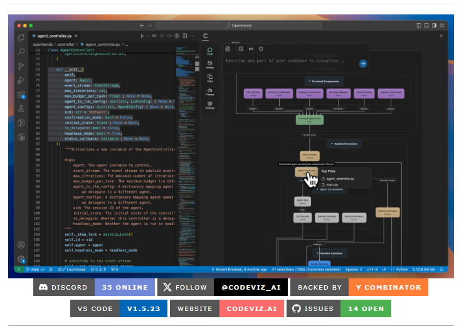Open the editor More Actions ellipsis
Image resolution: width=464 pixels, height=326 pixels.
(192, 36)
